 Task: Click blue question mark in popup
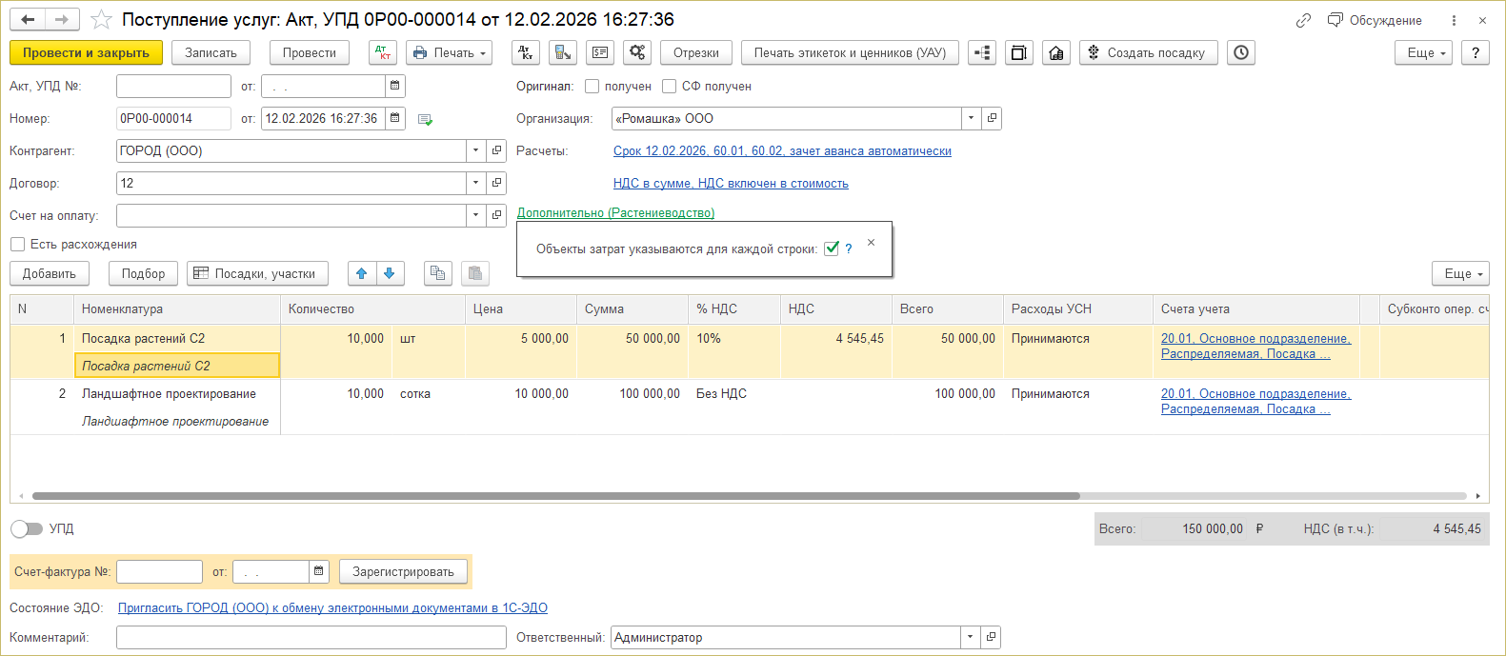pos(849,248)
